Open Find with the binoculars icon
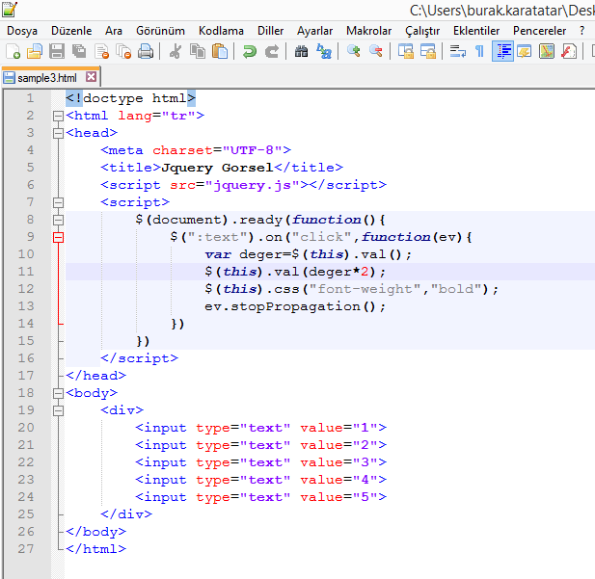595x579 pixels. (301, 51)
